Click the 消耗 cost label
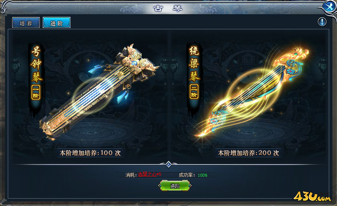 [x=131, y=175]
